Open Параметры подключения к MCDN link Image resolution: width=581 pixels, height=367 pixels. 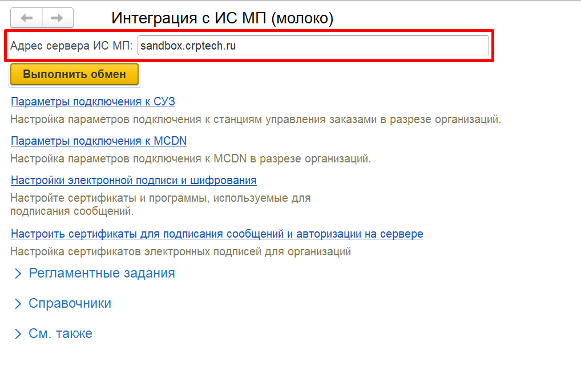coord(99,141)
